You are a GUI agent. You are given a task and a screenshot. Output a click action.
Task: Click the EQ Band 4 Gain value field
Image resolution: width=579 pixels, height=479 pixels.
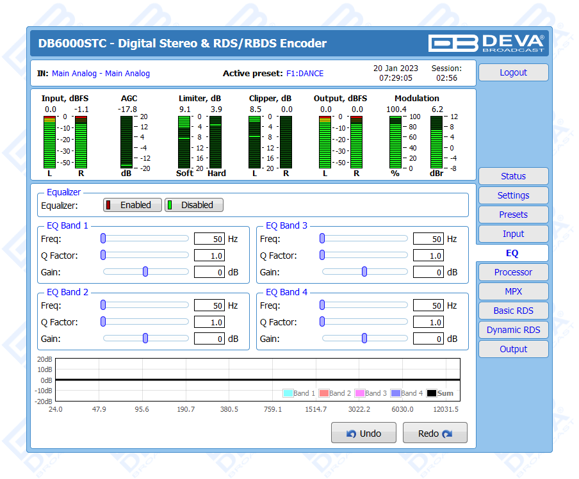(x=428, y=339)
